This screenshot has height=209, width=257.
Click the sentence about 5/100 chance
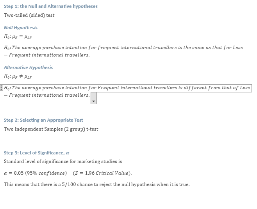pyautogui.click(x=97, y=184)
